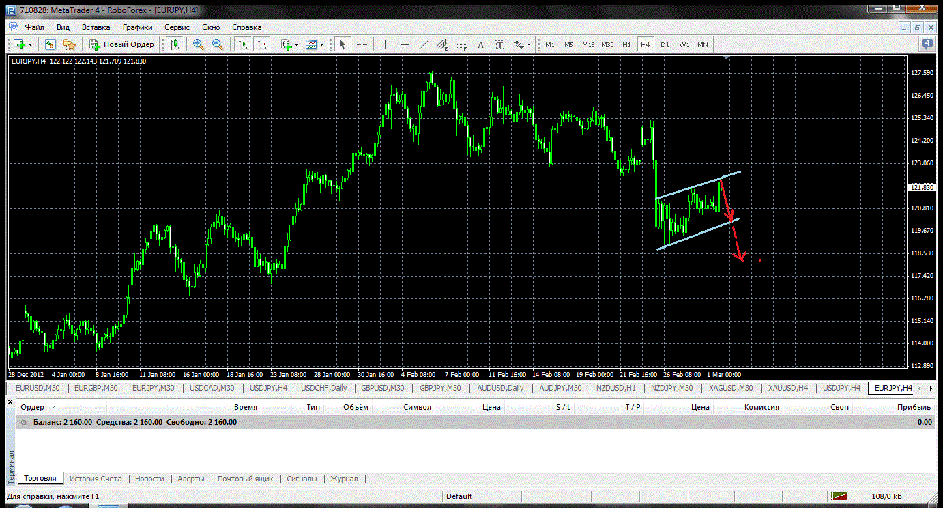Toggle chart auto scroll
Image resolution: width=943 pixels, height=508 pixels.
pyautogui.click(x=242, y=44)
